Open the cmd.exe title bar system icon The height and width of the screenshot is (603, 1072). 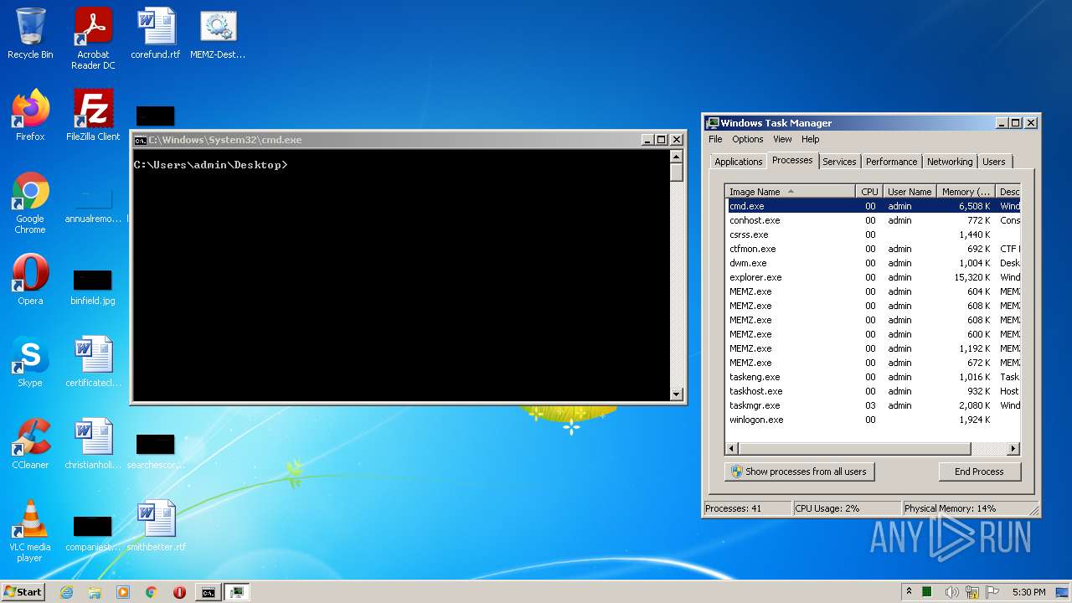[141, 140]
